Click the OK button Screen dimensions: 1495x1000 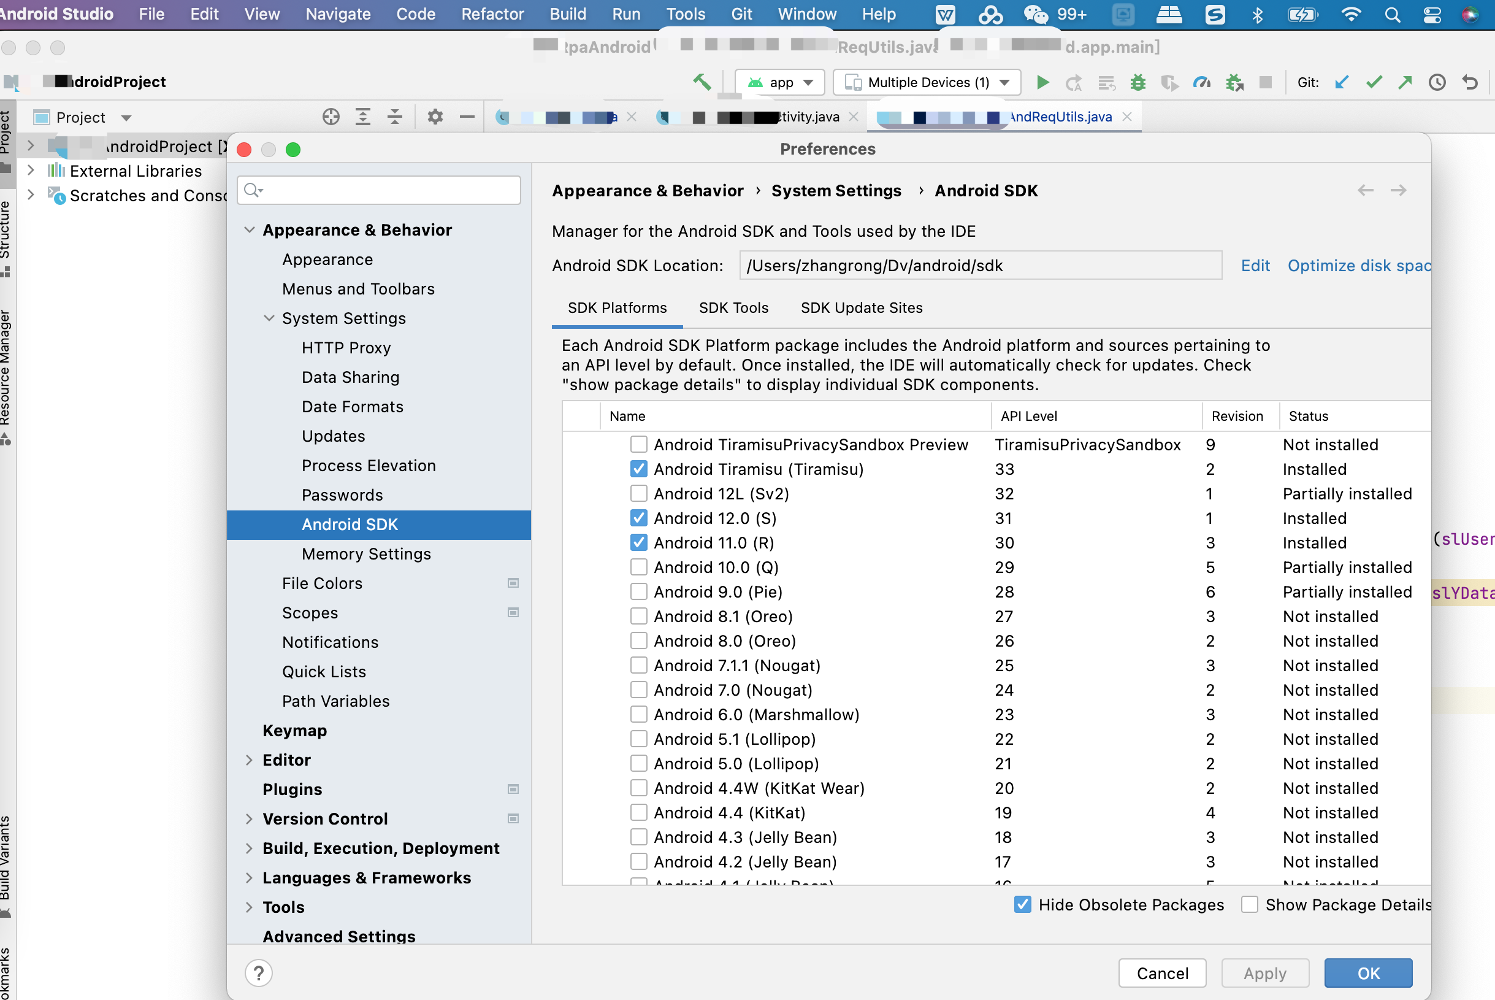[x=1368, y=972]
